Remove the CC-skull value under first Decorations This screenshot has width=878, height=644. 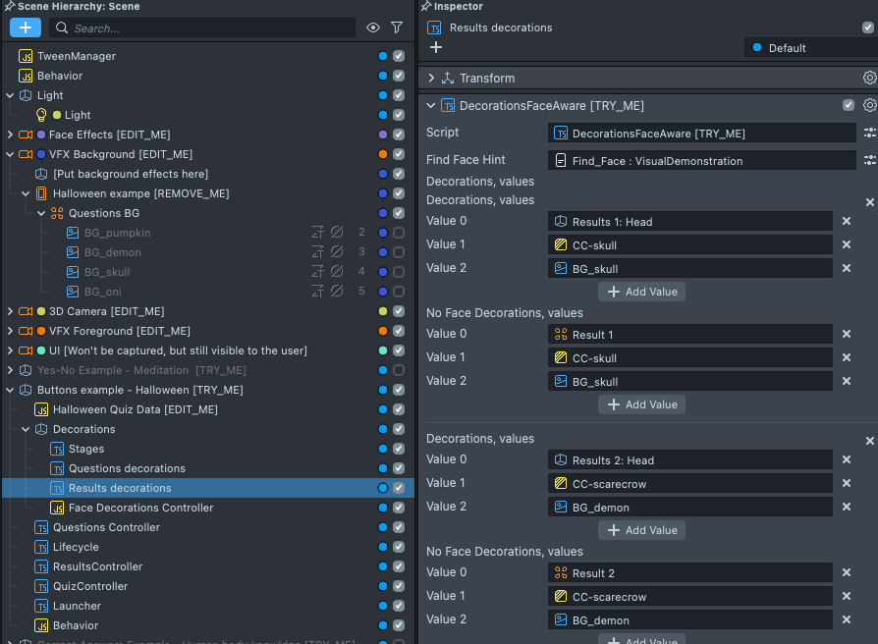(x=847, y=244)
